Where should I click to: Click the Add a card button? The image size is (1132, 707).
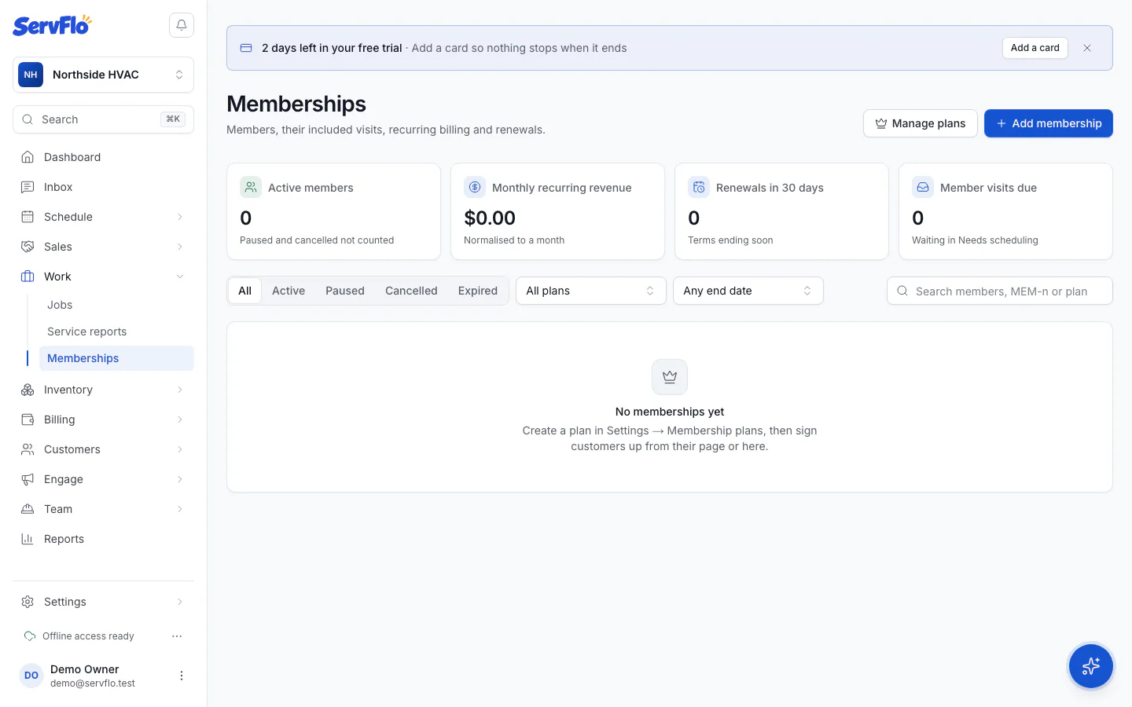click(1035, 48)
